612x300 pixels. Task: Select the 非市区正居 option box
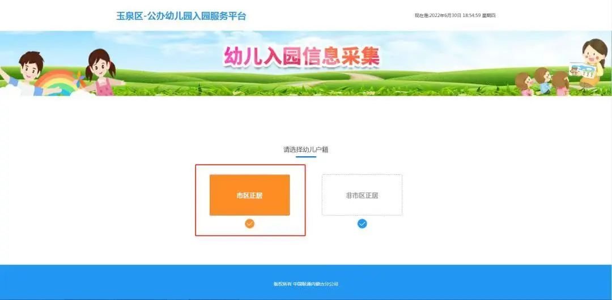pyautogui.click(x=362, y=195)
